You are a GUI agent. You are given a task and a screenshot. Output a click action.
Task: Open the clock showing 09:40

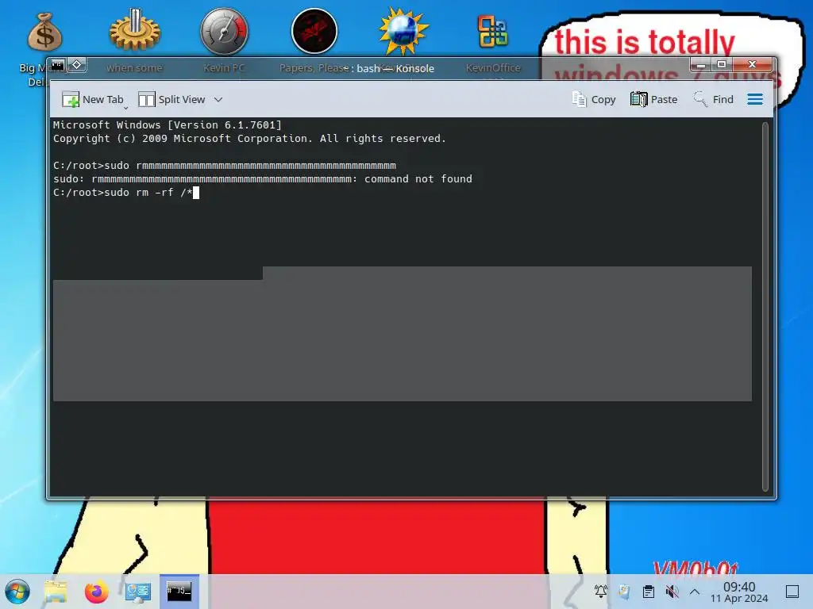pyautogui.click(x=739, y=592)
